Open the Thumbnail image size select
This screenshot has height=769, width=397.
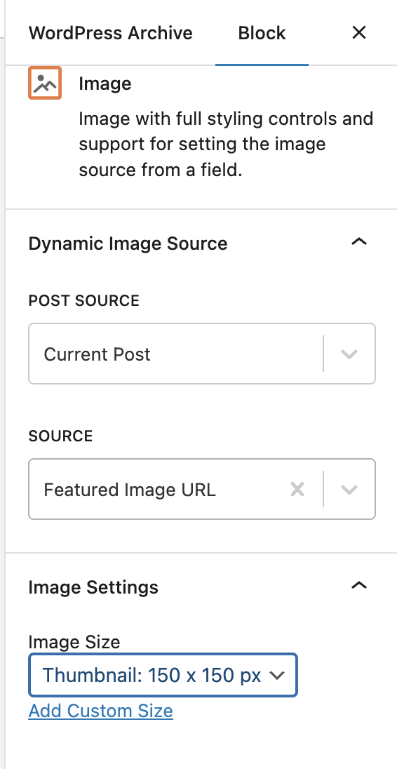pyautogui.click(x=163, y=675)
